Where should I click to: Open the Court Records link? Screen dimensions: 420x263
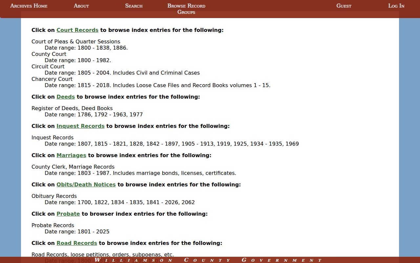(x=77, y=30)
